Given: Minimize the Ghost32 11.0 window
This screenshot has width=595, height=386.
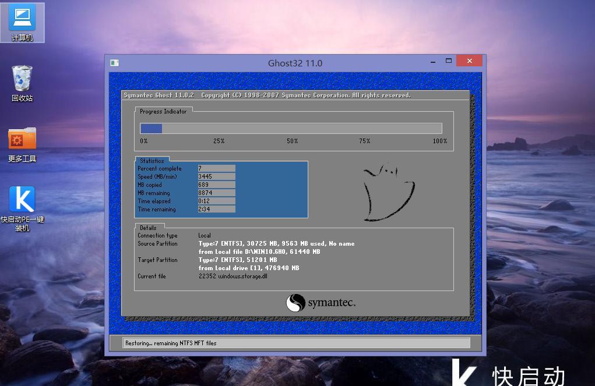Looking at the screenshot, I should pos(433,61).
